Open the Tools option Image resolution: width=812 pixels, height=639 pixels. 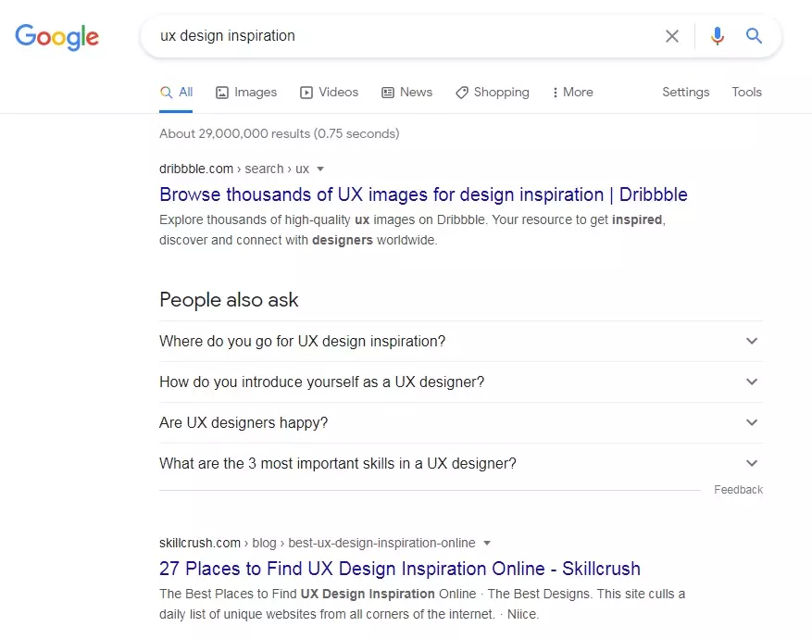(746, 93)
